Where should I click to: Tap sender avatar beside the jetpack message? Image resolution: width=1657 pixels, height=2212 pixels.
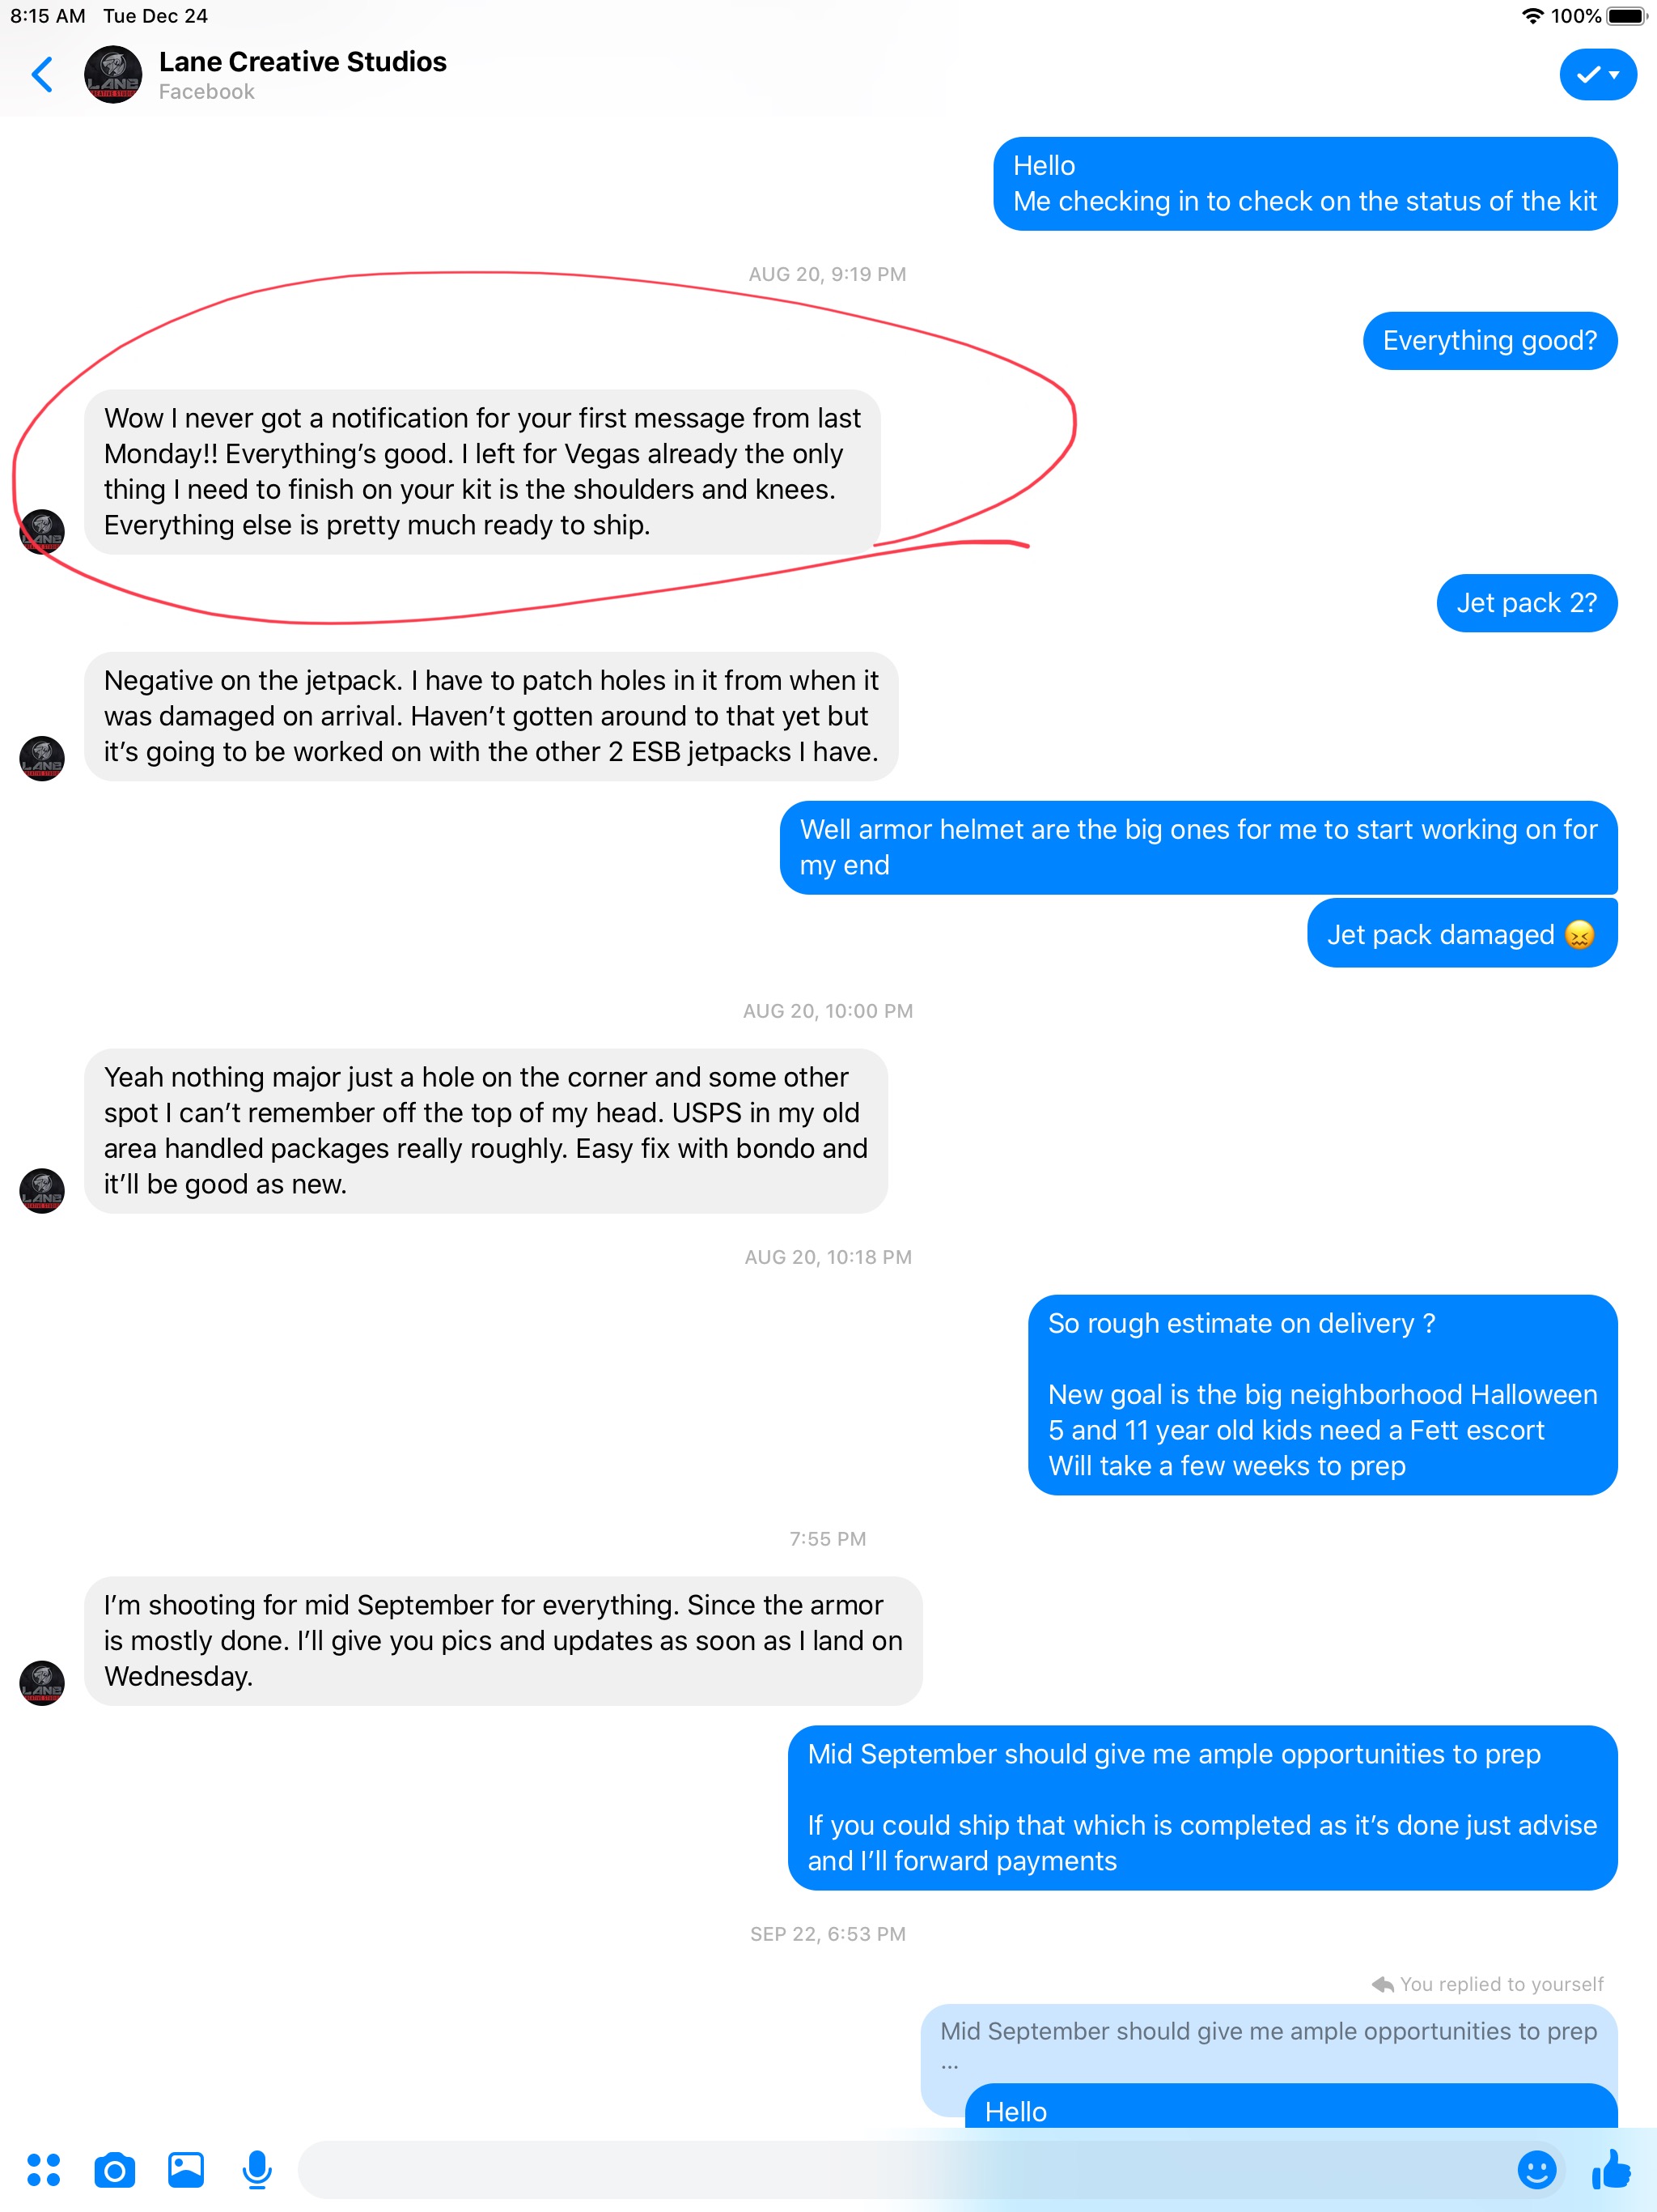tap(42, 758)
